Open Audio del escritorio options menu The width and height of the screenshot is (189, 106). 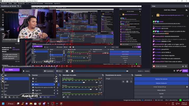click(100, 82)
